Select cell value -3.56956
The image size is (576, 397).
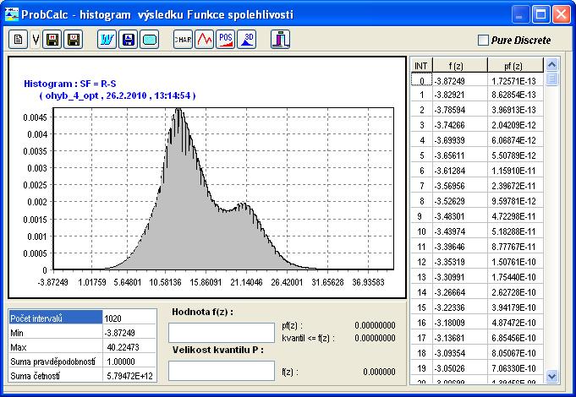tap(460, 186)
